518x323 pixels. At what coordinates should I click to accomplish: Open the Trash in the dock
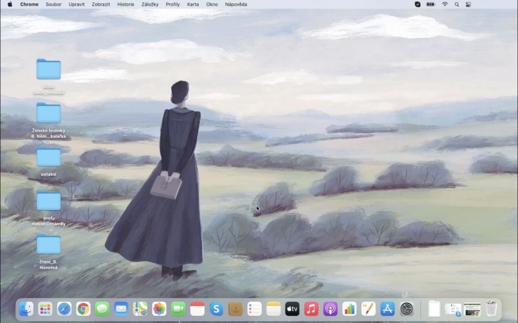[491, 309]
